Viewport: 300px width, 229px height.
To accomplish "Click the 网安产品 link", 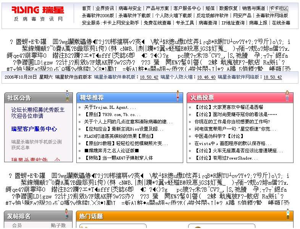I will pyautogui.click(x=242, y=16).
